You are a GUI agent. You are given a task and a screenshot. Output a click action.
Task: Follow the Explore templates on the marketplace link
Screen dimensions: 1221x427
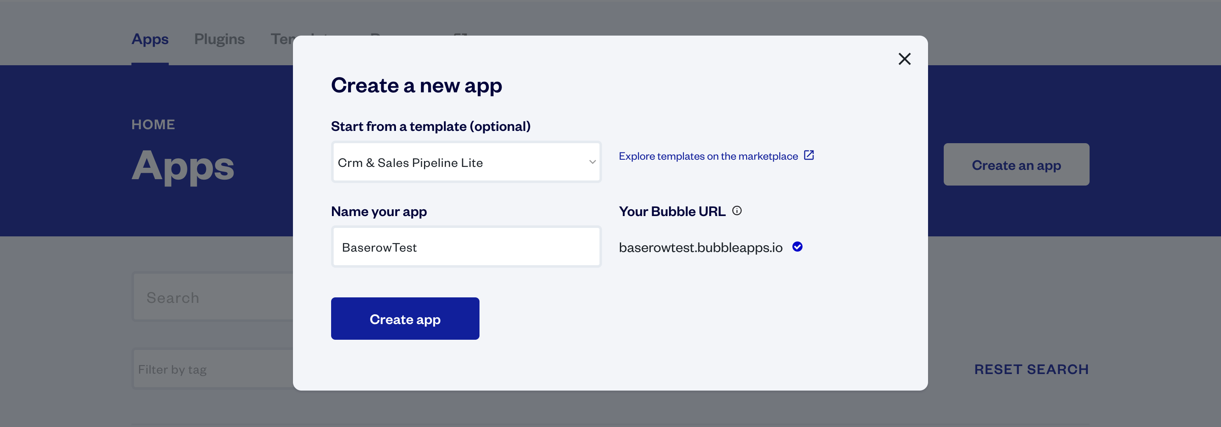coord(708,156)
